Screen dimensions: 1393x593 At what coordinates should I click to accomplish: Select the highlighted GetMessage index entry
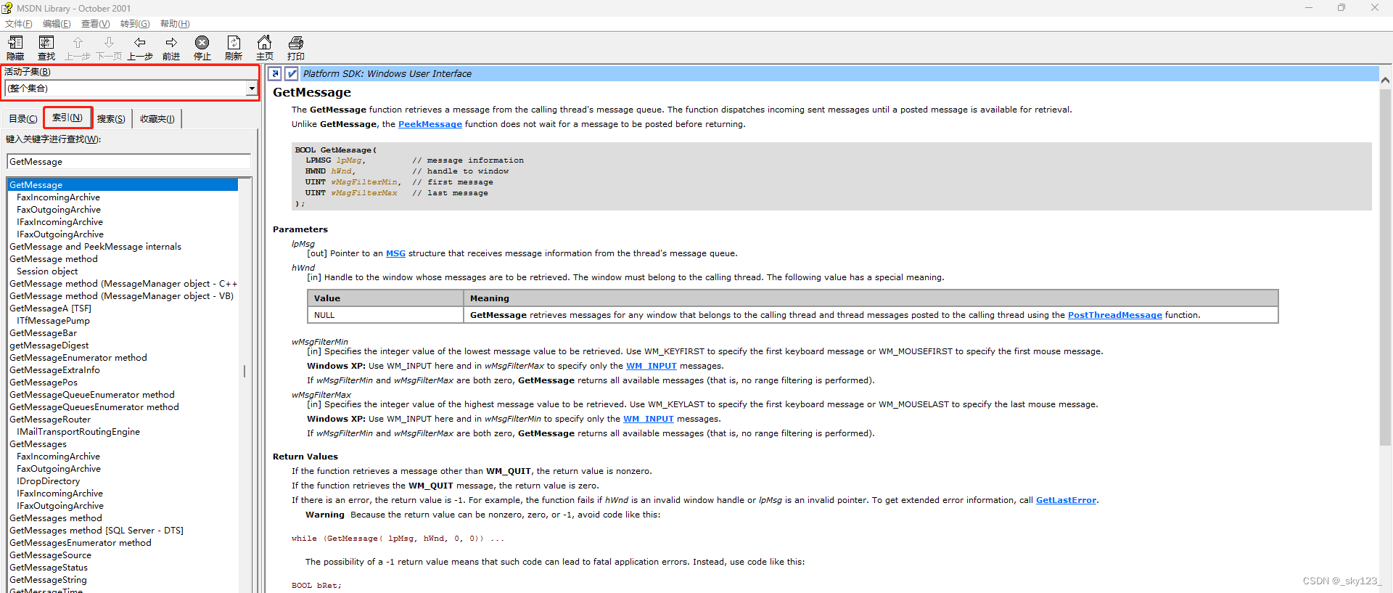(x=123, y=185)
